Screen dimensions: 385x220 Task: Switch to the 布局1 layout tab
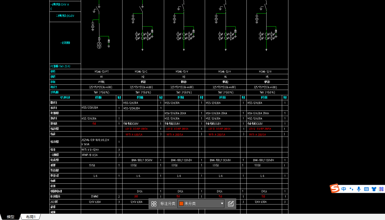(x=31, y=217)
